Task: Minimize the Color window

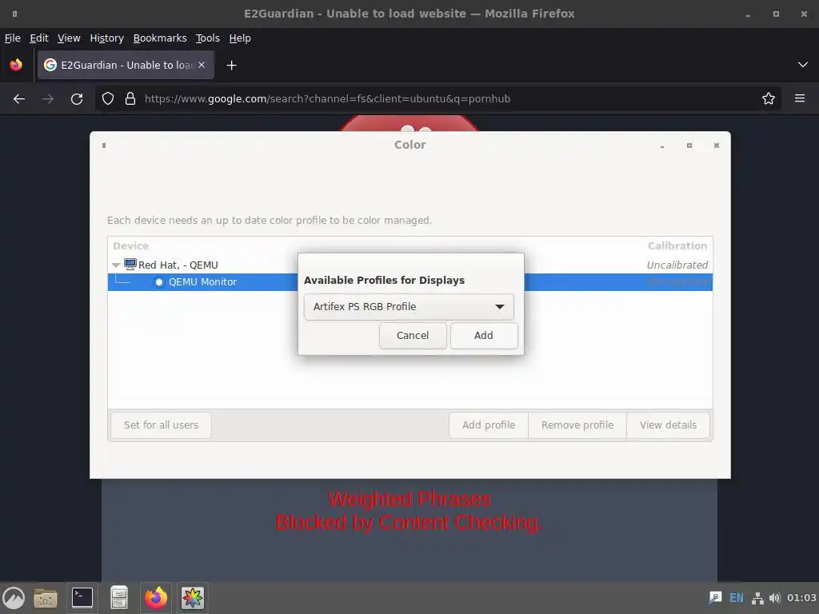Action: pyautogui.click(x=662, y=146)
